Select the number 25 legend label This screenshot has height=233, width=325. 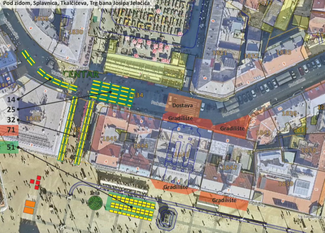click(x=11, y=110)
